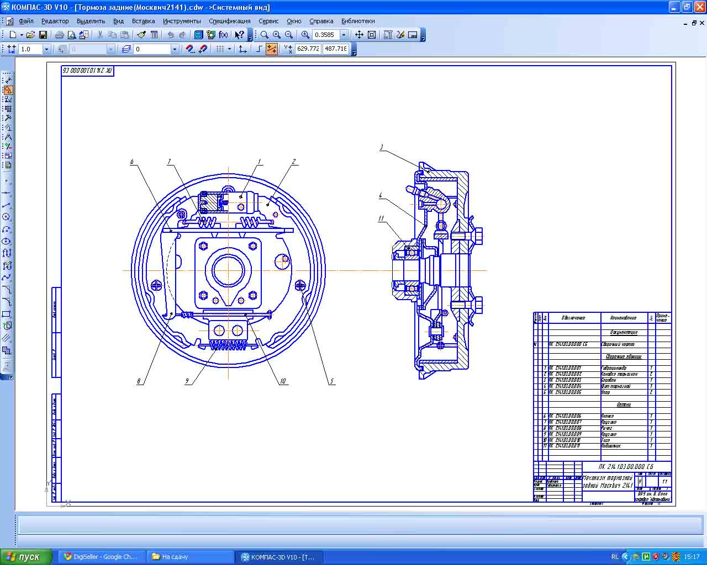Open a file with the folder icon
This screenshot has width=707, height=565.
[30, 35]
